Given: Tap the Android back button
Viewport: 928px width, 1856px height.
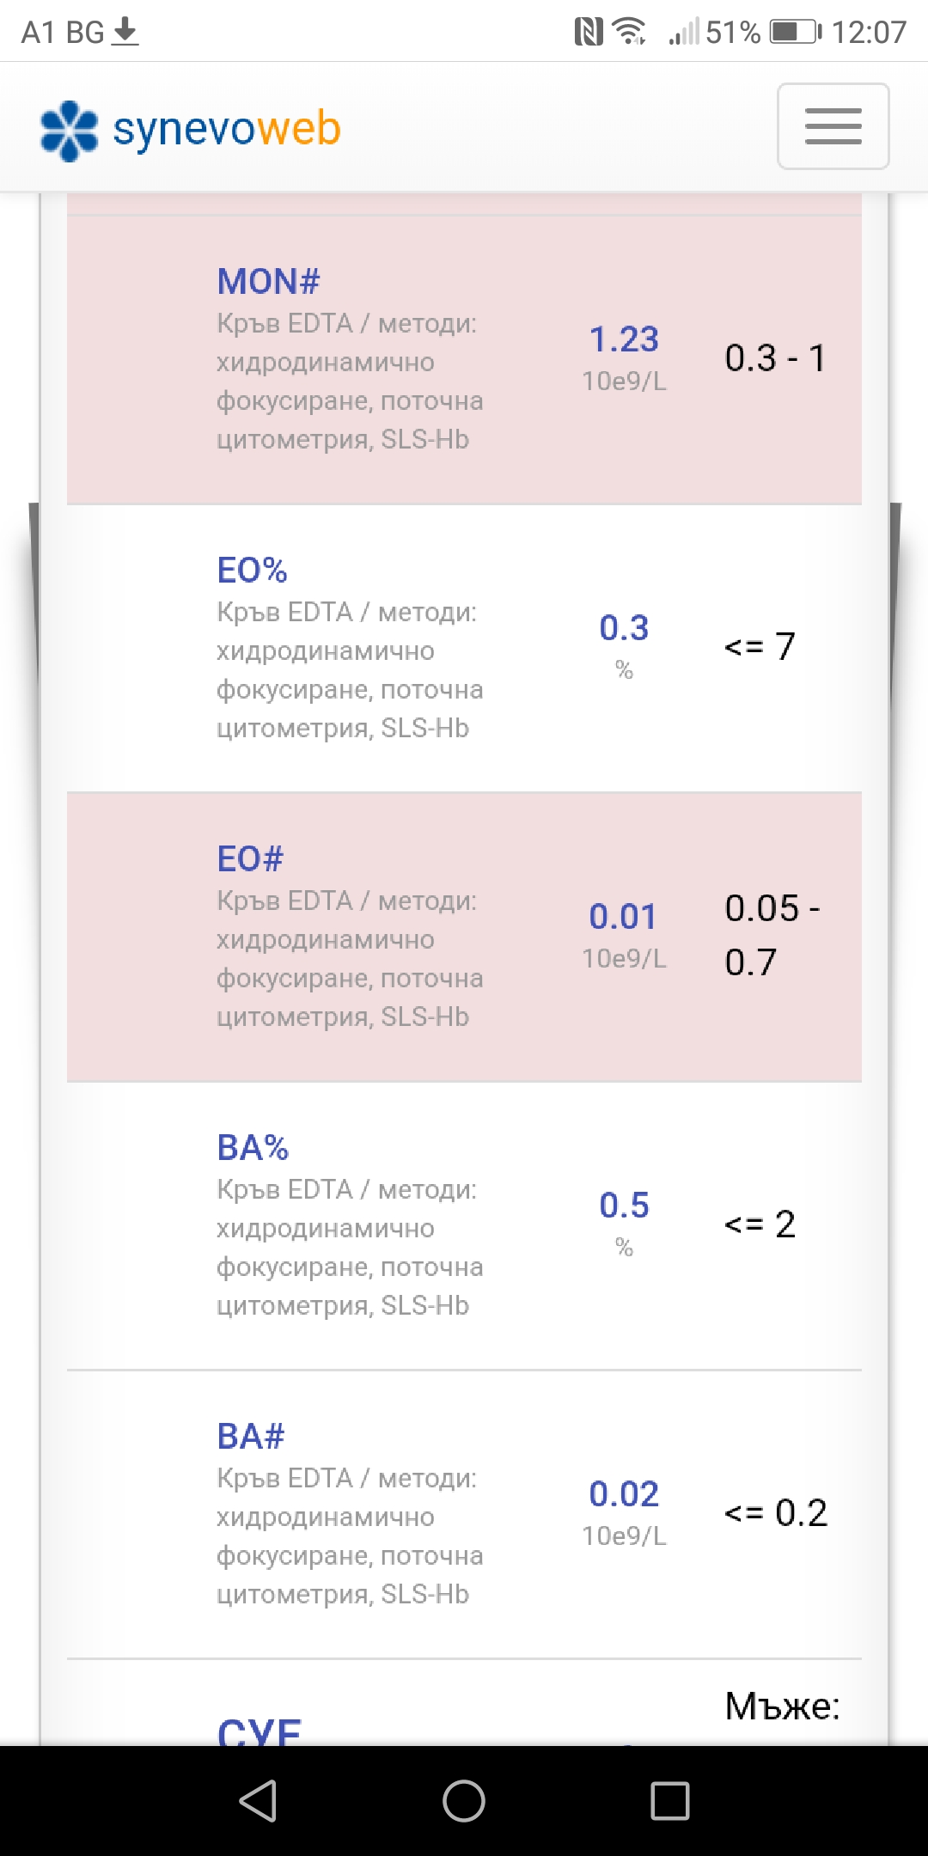Looking at the screenshot, I should tap(258, 1800).
